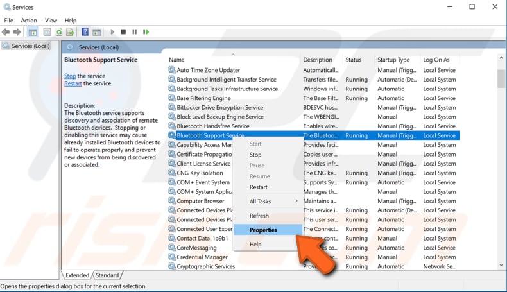Screen dimensions: 507x292
Task: Click the Forward arrow toolbar icon
Action: pyautogui.click(x=17, y=32)
